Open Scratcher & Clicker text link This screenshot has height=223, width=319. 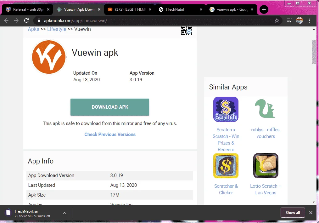click(x=226, y=189)
